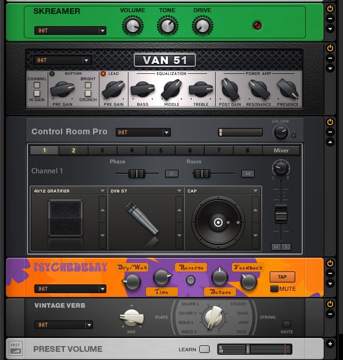The width and height of the screenshot is (343, 360).
Task: Click the Preset Volume slider handle
Action: click(248, 349)
